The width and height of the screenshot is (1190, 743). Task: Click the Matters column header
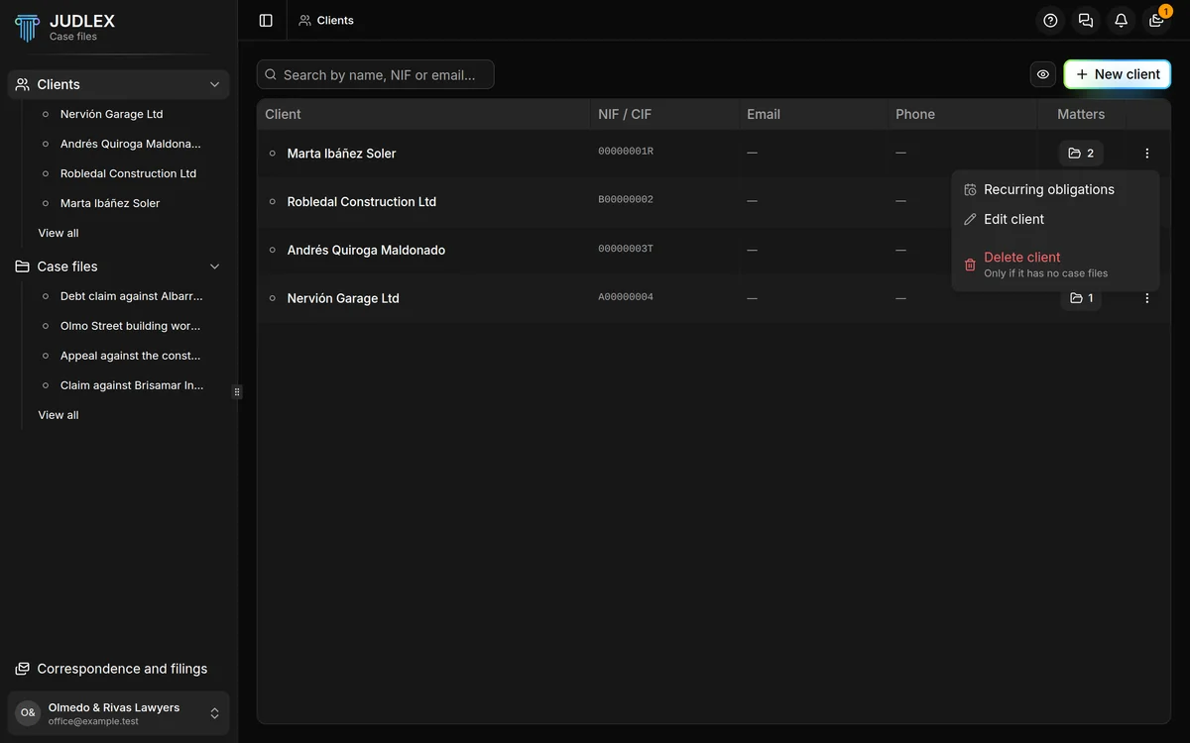pos(1081,114)
